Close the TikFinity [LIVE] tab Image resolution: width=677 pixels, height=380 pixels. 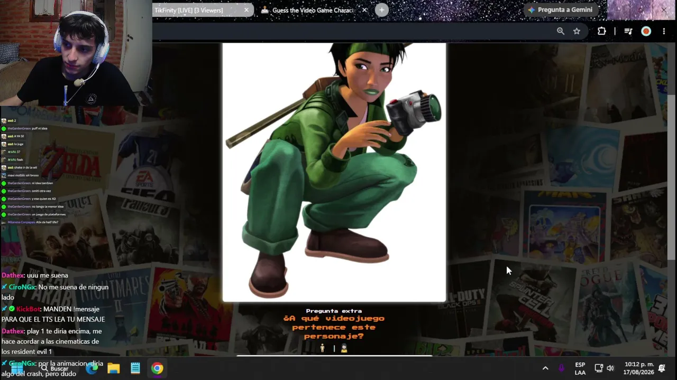246,10
